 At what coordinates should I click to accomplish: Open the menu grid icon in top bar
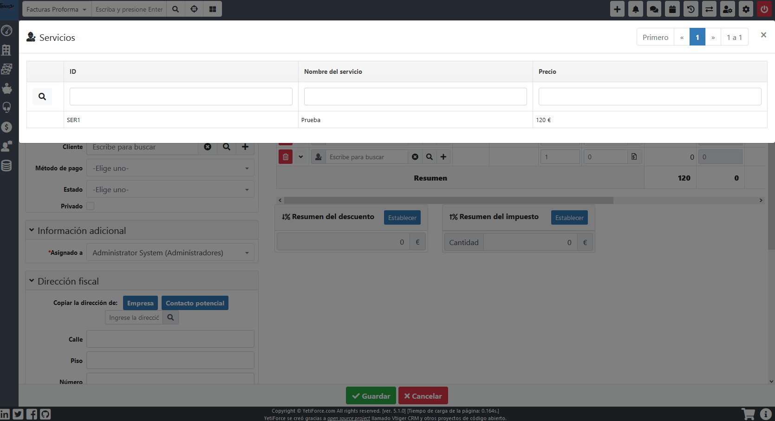tap(213, 9)
